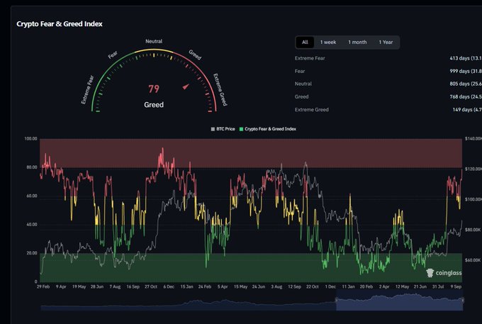This screenshot has height=324, width=482.
Task: Click the 9 Sep date axis label
Action: pyautogui.click(x=456, y=286)
